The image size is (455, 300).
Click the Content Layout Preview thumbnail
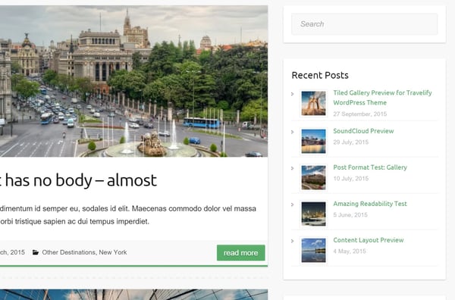313,251
